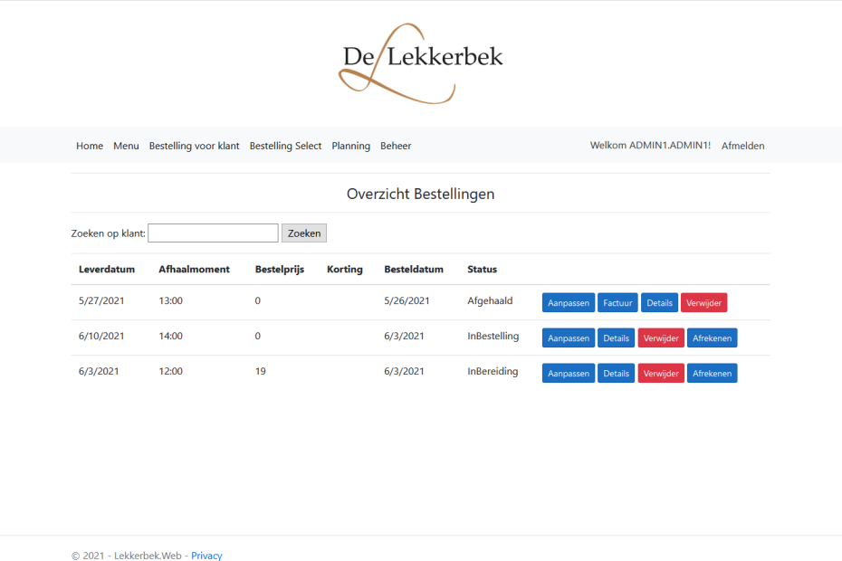Go to the Menu page
This screenshot has height=561, width=842.
click(x=126, y=146)
